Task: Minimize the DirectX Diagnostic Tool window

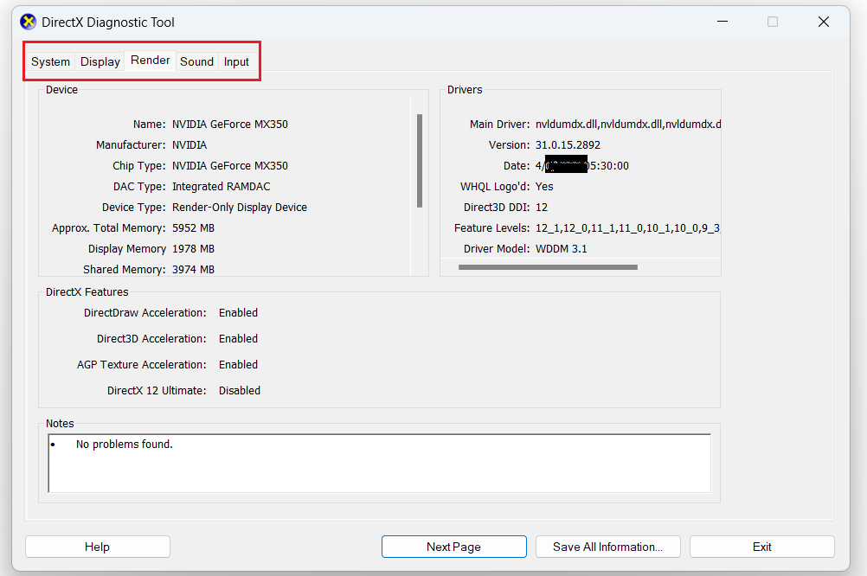Action: [722, 22]
